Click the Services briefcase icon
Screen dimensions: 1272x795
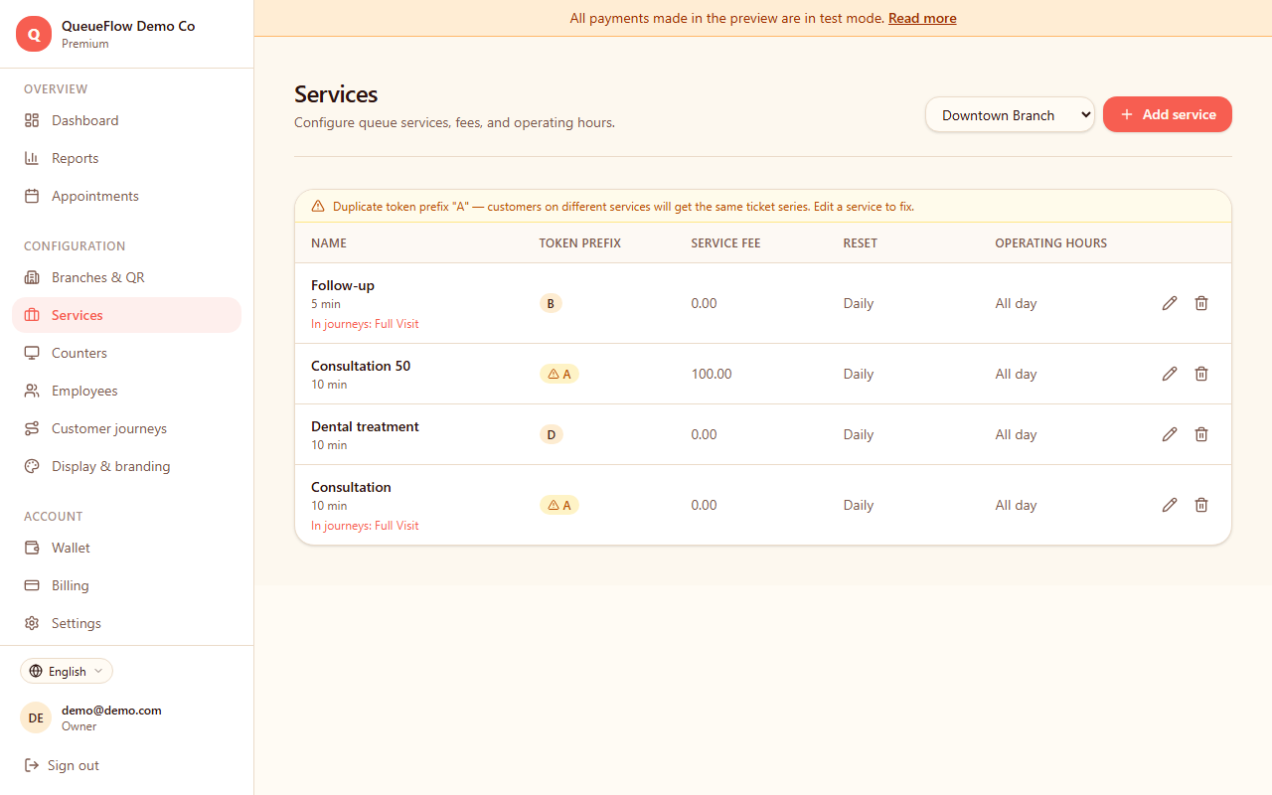[32, 315]
